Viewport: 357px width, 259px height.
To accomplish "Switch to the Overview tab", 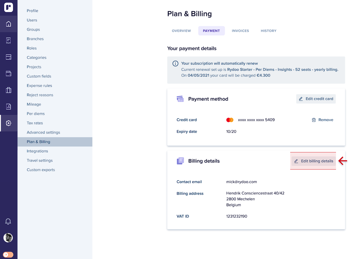I will (x=181, y=31).
